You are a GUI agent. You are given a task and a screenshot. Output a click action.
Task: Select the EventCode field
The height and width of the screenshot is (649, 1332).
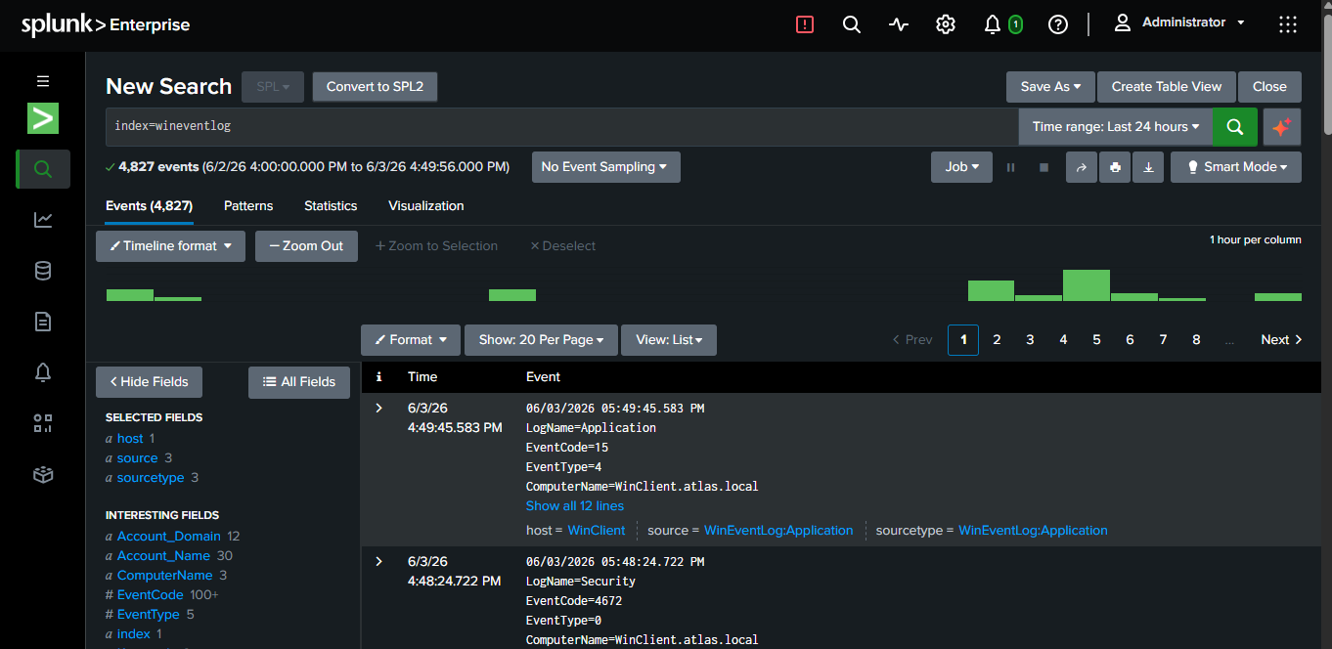pyautogui.click(x=151, y=595)
